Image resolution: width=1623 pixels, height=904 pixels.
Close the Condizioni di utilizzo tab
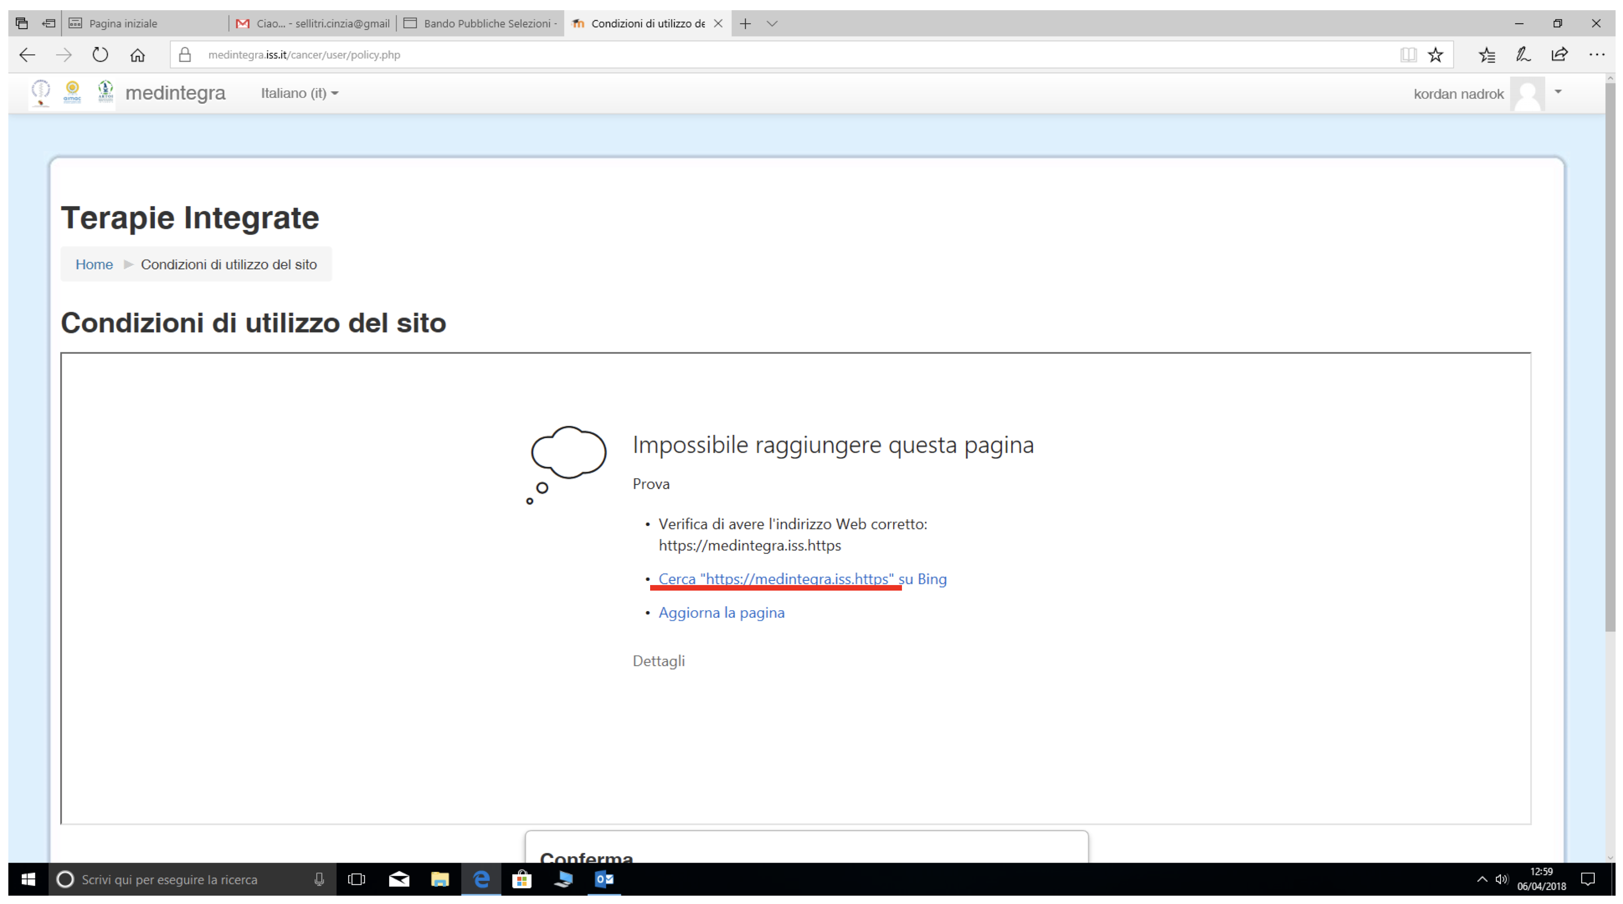(x=718, y=23)
